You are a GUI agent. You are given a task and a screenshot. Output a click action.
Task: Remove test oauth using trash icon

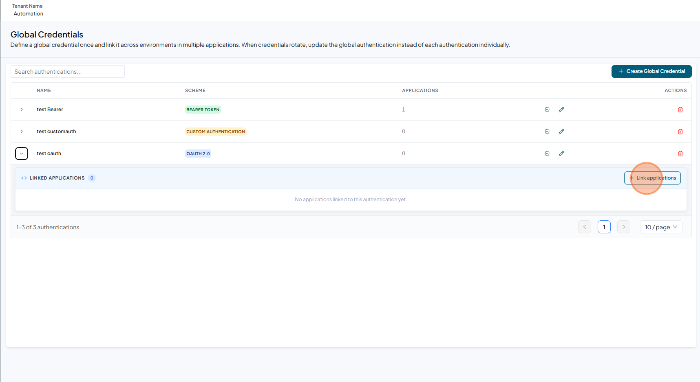pos(680,154)
